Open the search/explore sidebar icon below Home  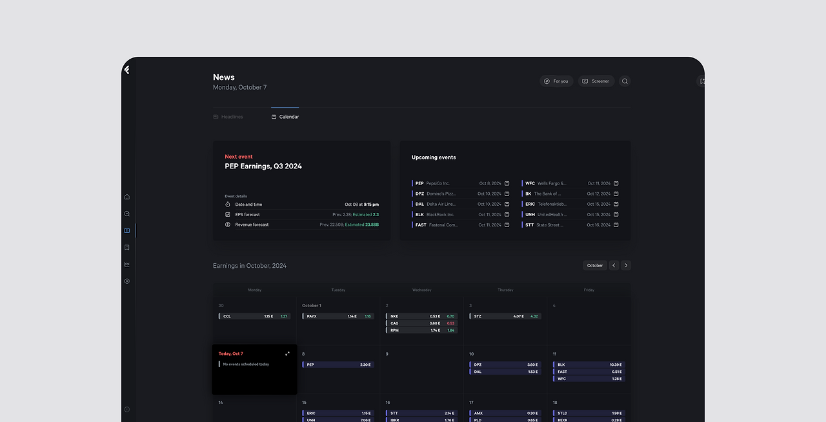pyautogui.click(x=127, y=214)
